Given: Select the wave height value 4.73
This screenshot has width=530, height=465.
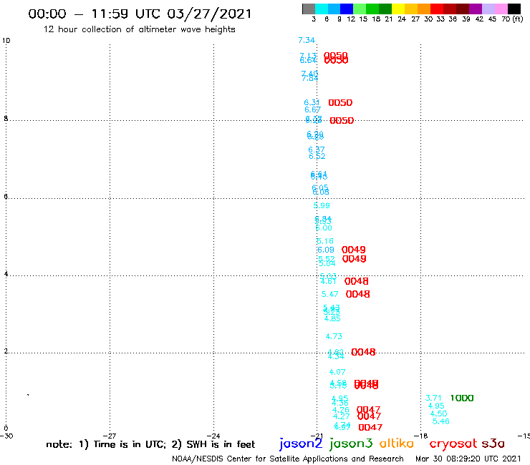Looking at the screenshot, I should click(334, 336).
